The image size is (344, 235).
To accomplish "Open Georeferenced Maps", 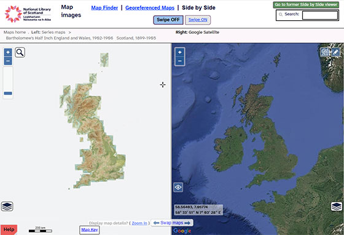I will click(x=150, y=8).
